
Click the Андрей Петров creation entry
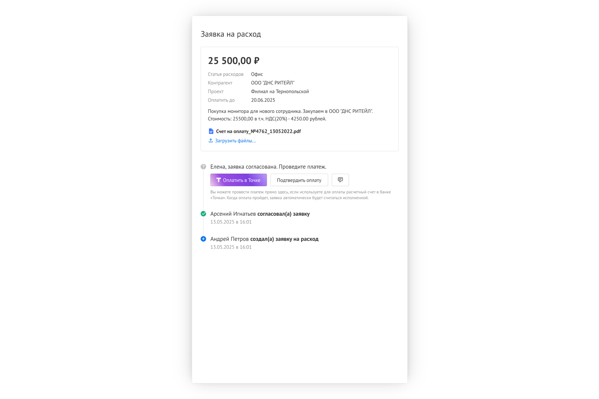[264, 239]
